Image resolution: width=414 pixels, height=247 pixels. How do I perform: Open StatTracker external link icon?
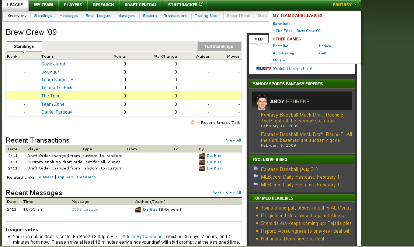point(201,4)
